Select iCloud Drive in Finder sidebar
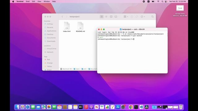This screenshot has width=198, height=111. pyautogui.click(x=51, y=49)
